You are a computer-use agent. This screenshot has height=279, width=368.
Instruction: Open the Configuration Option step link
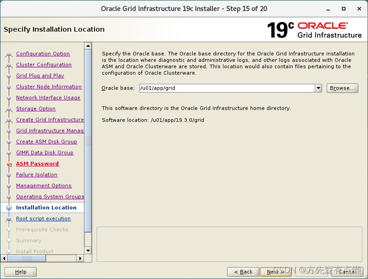click(x=43, y=54)
